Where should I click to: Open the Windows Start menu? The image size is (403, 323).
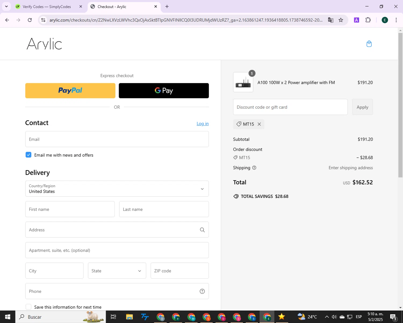pos(8,317)
